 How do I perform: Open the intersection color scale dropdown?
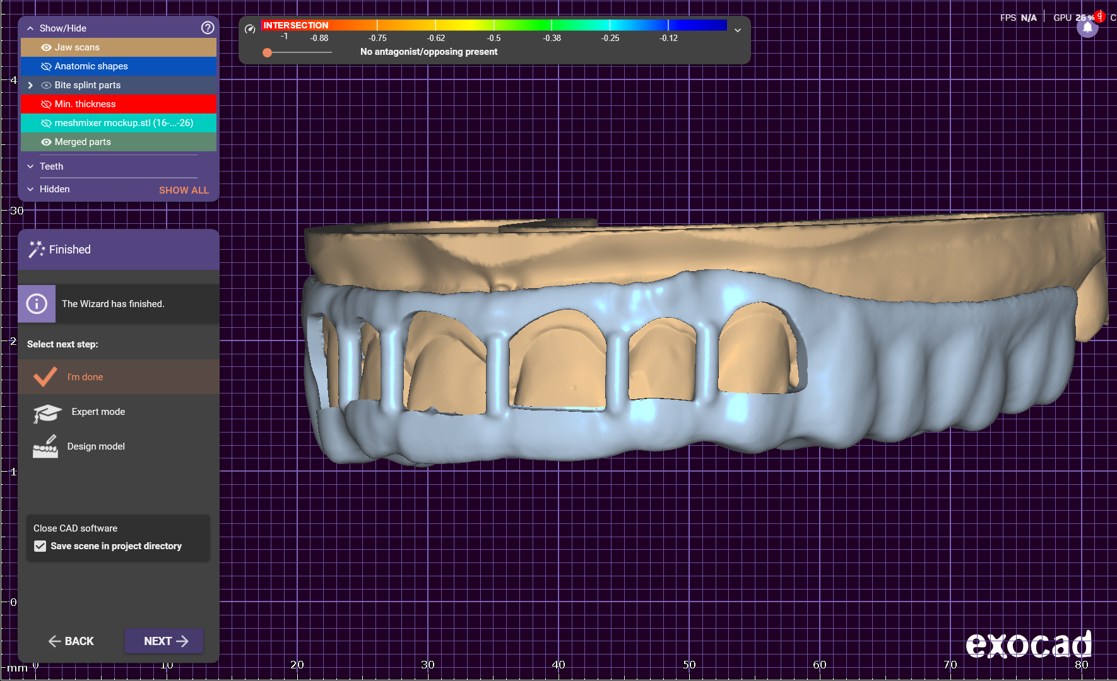click(x=737, y=30)
